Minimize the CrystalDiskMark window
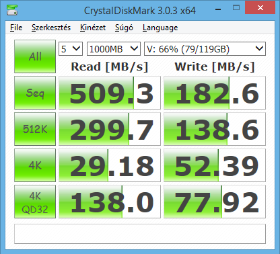The image size is (280, 254). click(218, 9)
